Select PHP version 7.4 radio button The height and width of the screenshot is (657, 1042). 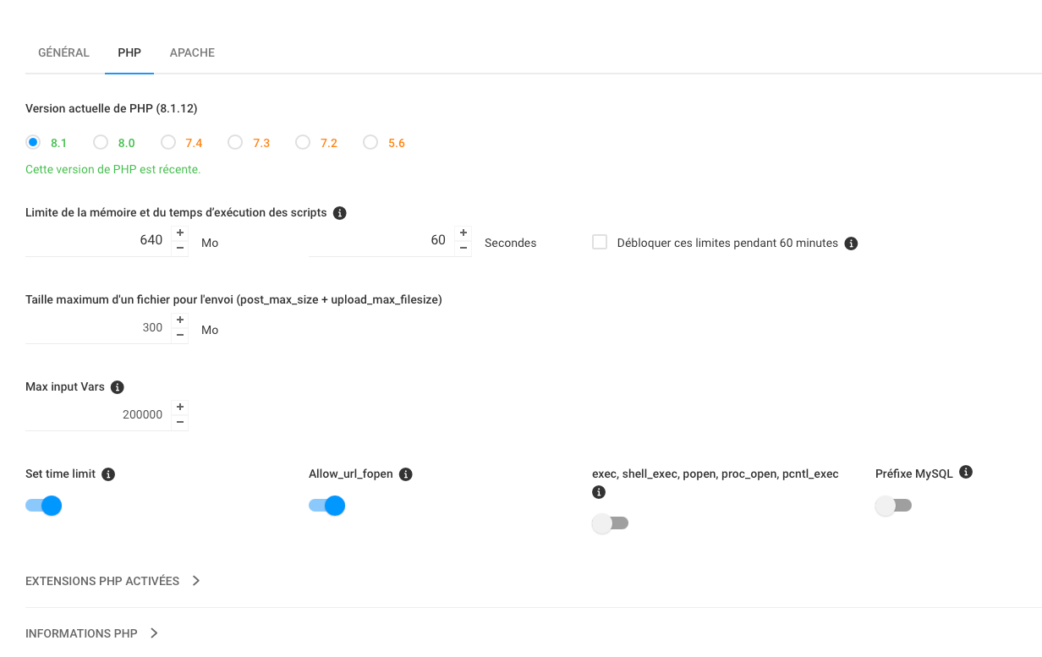click(x=168, y=142)
